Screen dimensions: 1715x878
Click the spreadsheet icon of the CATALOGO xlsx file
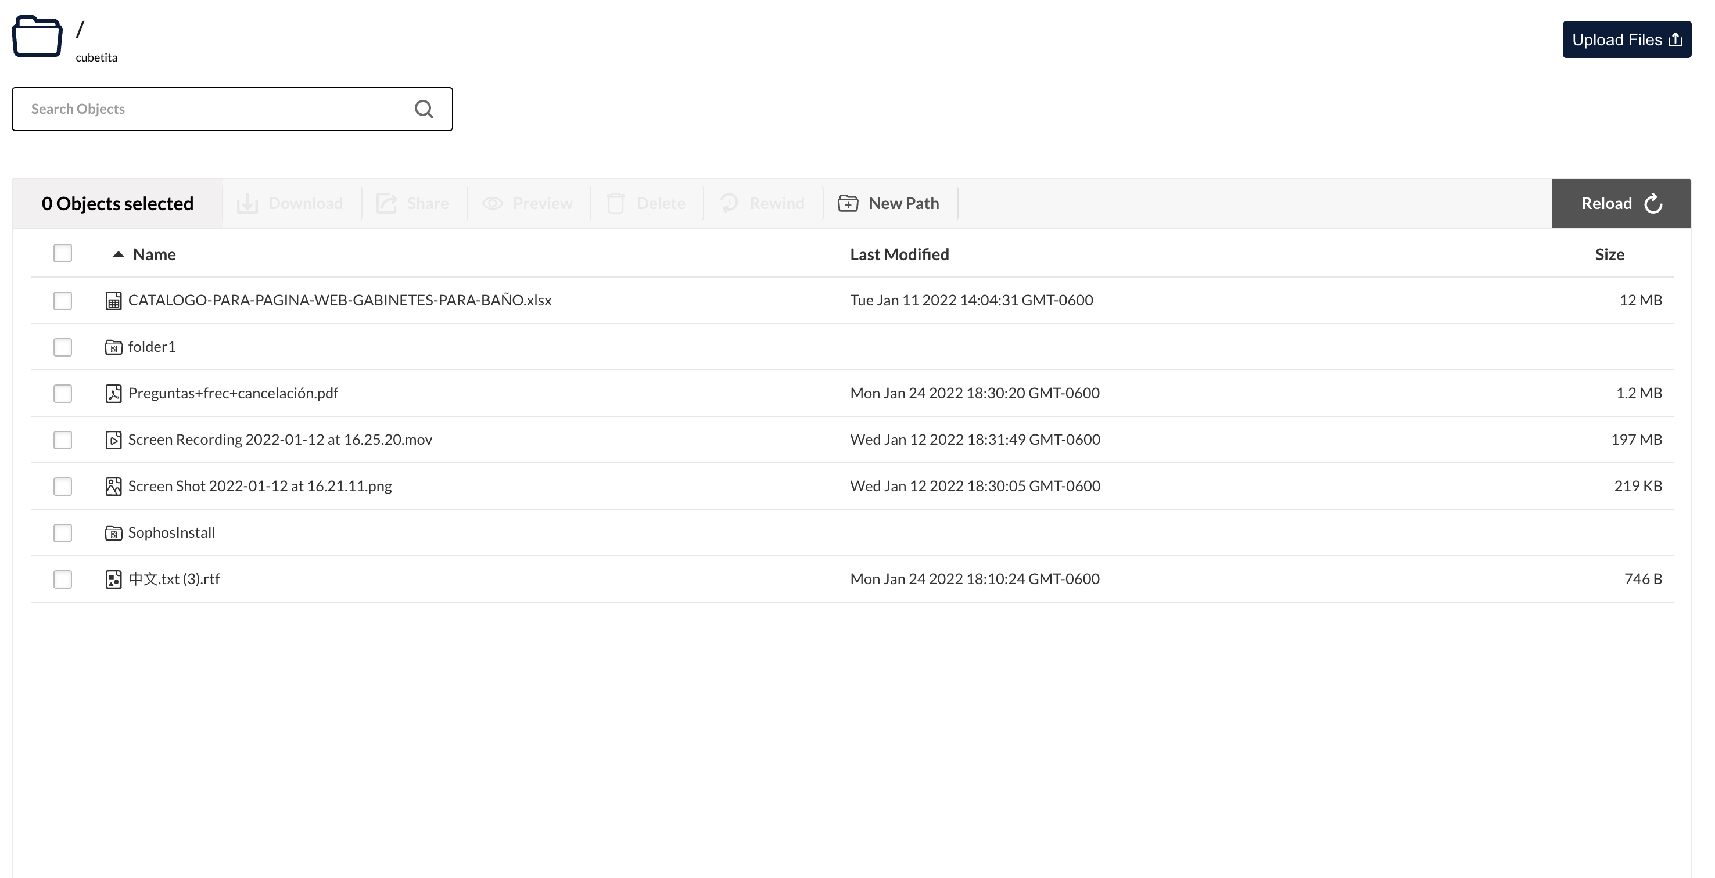(113, 301)
